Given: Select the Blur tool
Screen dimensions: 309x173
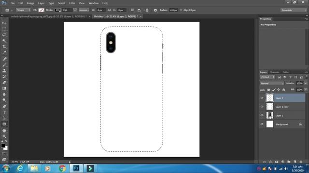Looking at the screenshot, I should (4, 94).
